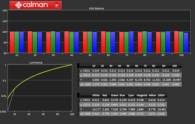
Task: Click the Calman red menu button
Action: pyautogui.click(x=35, y=5)
